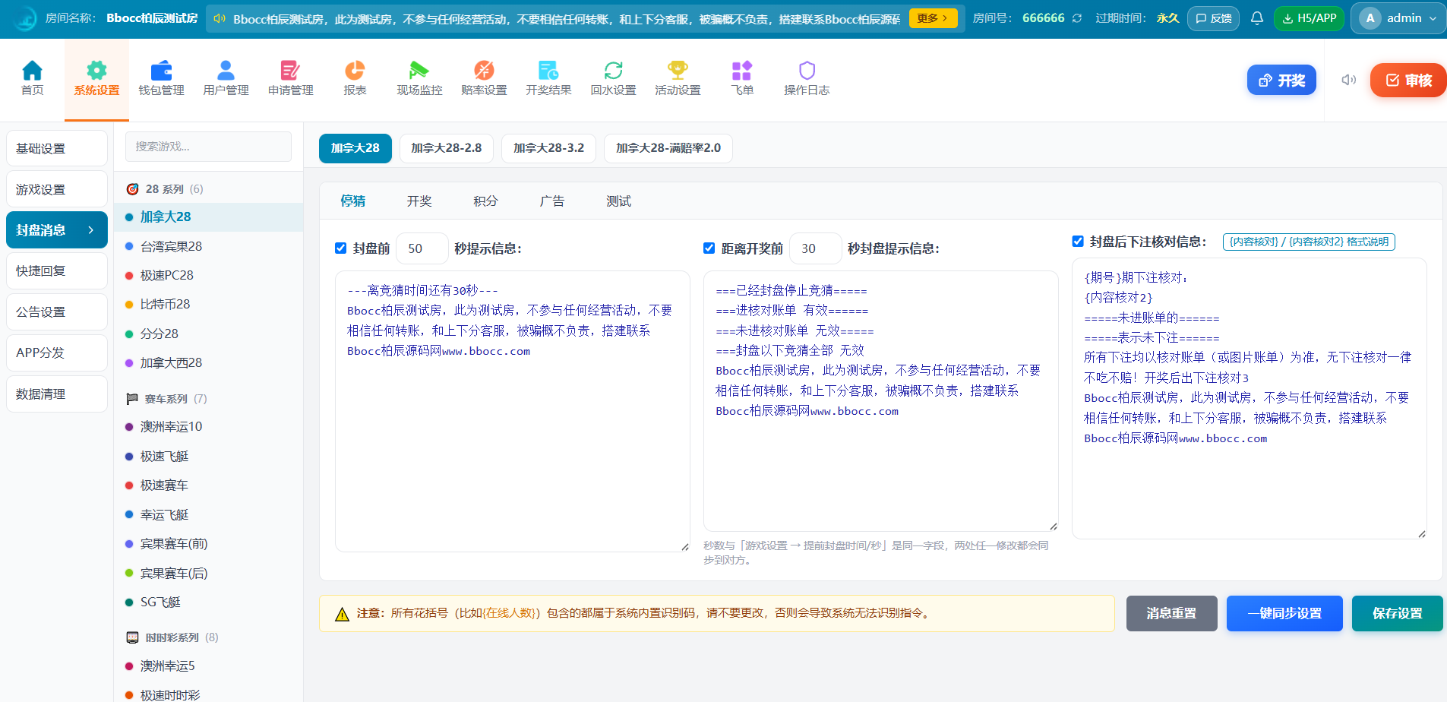The width and height of the screenshot is (1447, 702).
Task: Collapse the 时时彩系列 game group
Action: (208, 637)
